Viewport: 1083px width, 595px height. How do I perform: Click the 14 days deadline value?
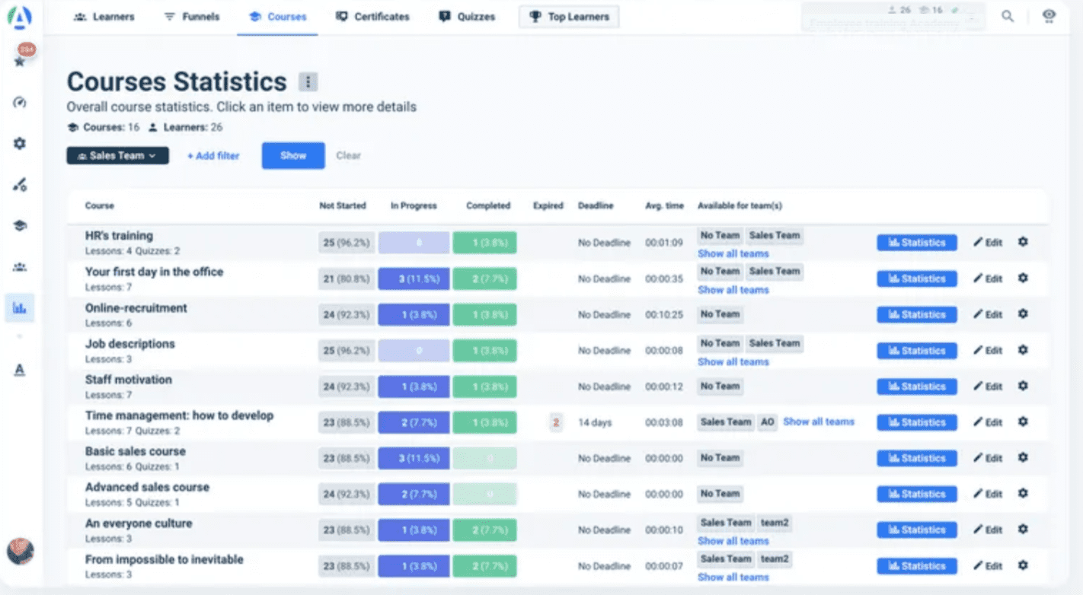tap(595, 422)
